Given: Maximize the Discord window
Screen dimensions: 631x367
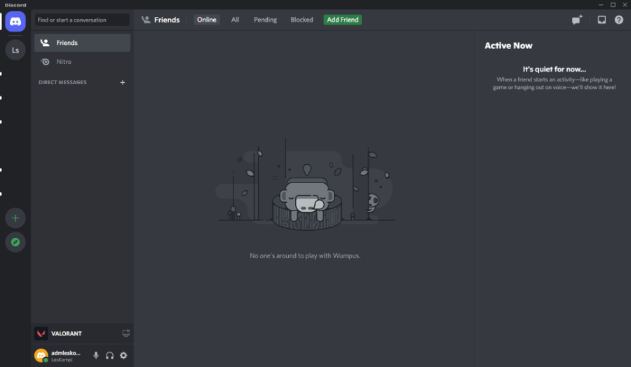Looking at the screenshot, I should pyautogui.click(x=613, y=5).
